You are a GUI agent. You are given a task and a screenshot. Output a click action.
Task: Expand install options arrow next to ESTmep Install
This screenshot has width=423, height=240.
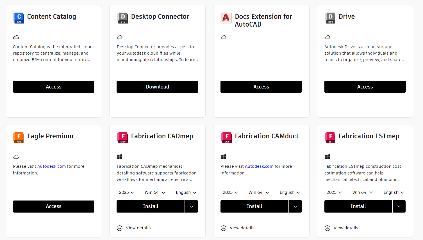click(399, 206)
